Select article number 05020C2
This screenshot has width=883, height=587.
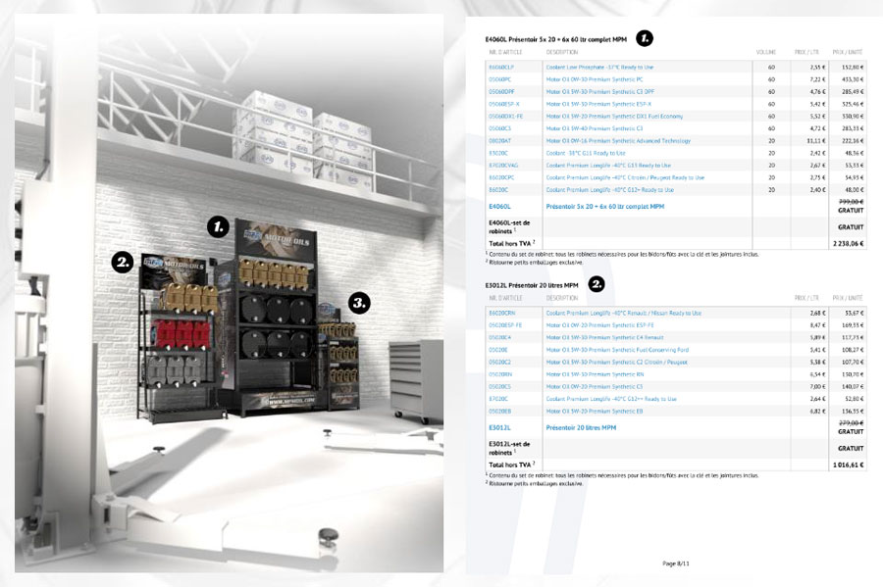500,362
